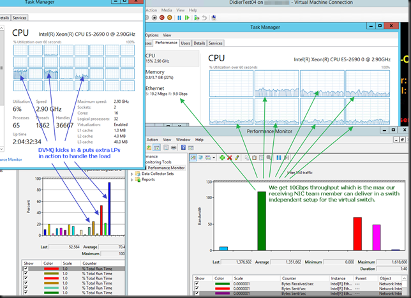Uncheck Show for red Bytes Sent/sec counter
Screen dimensions: 411x298
click(x=197, y=288)
